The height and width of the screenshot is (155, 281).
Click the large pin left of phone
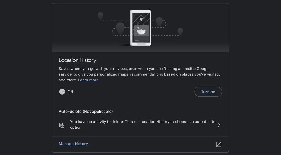pos(120,28)
